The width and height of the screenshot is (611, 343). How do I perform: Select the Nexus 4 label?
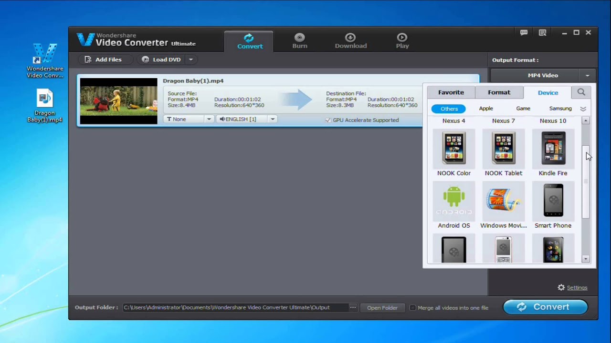coord(454,121)
